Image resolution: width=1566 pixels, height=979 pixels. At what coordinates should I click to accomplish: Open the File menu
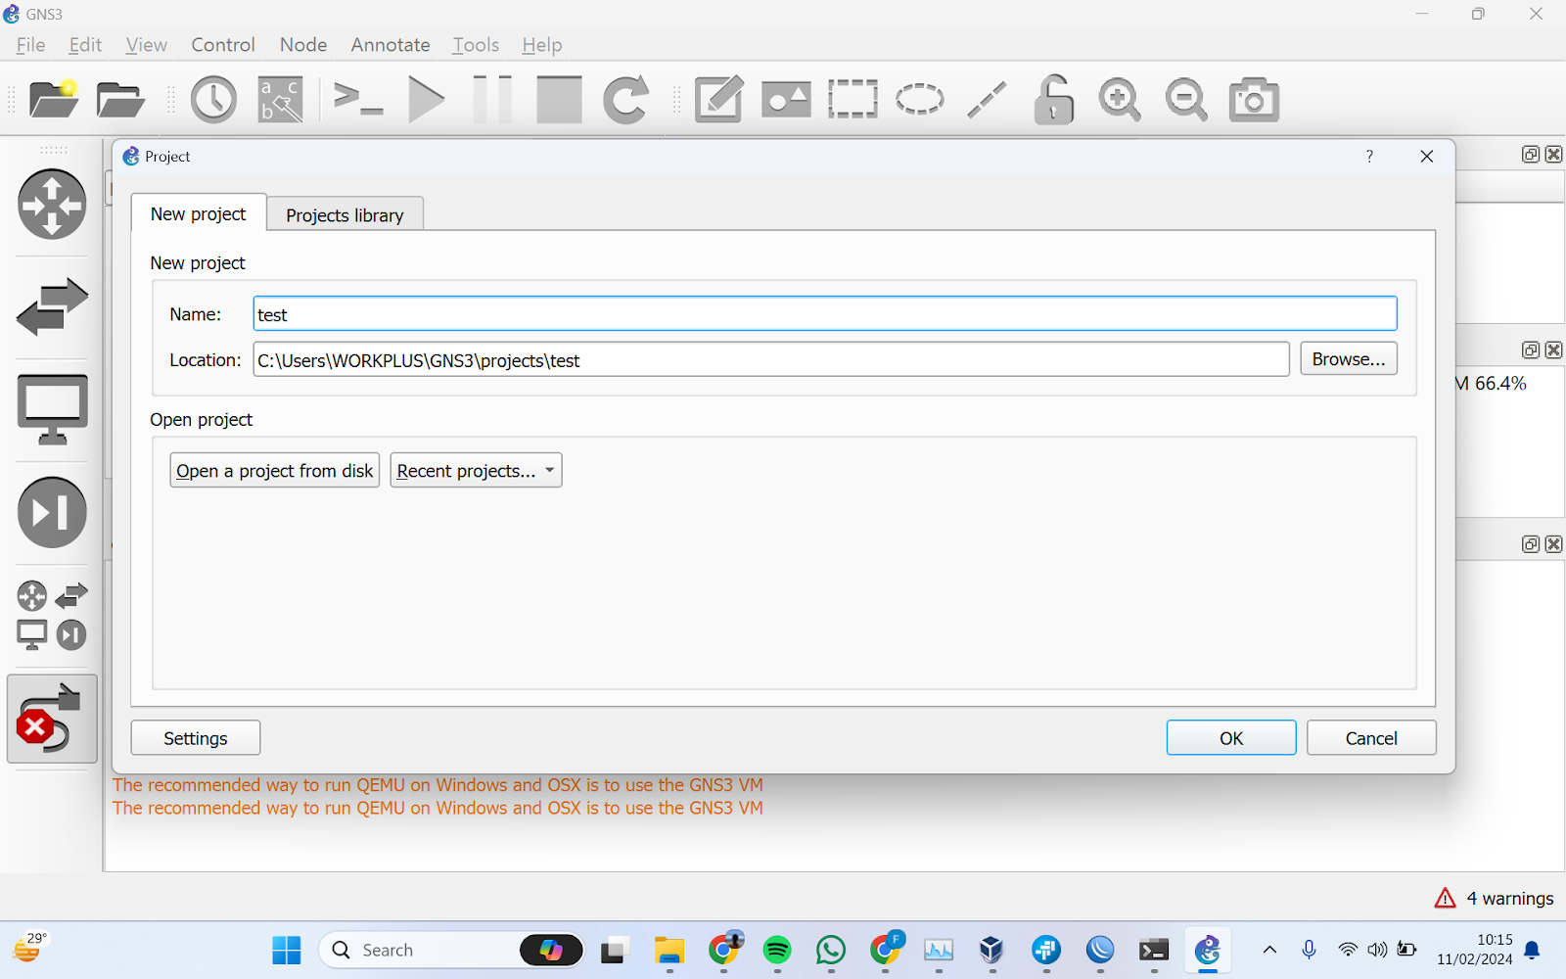[31, 45]
